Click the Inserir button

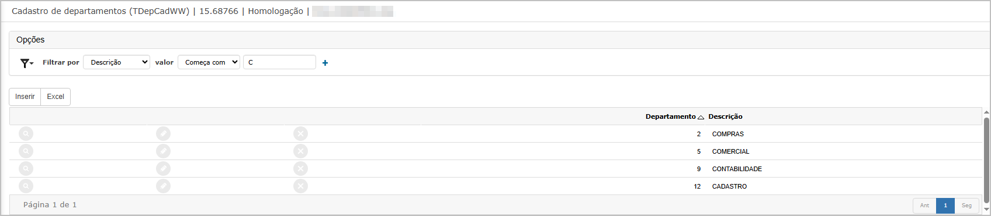[25, 97]
